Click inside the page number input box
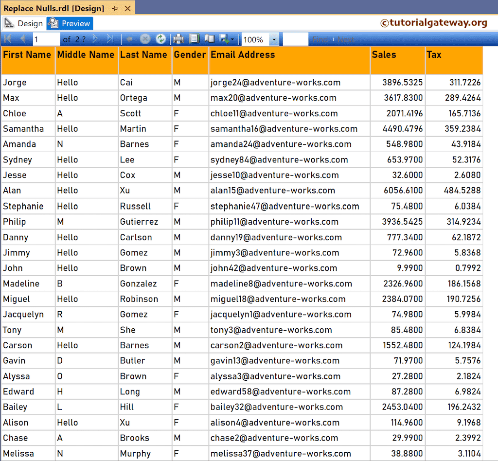498x461 pixels. 46,39
